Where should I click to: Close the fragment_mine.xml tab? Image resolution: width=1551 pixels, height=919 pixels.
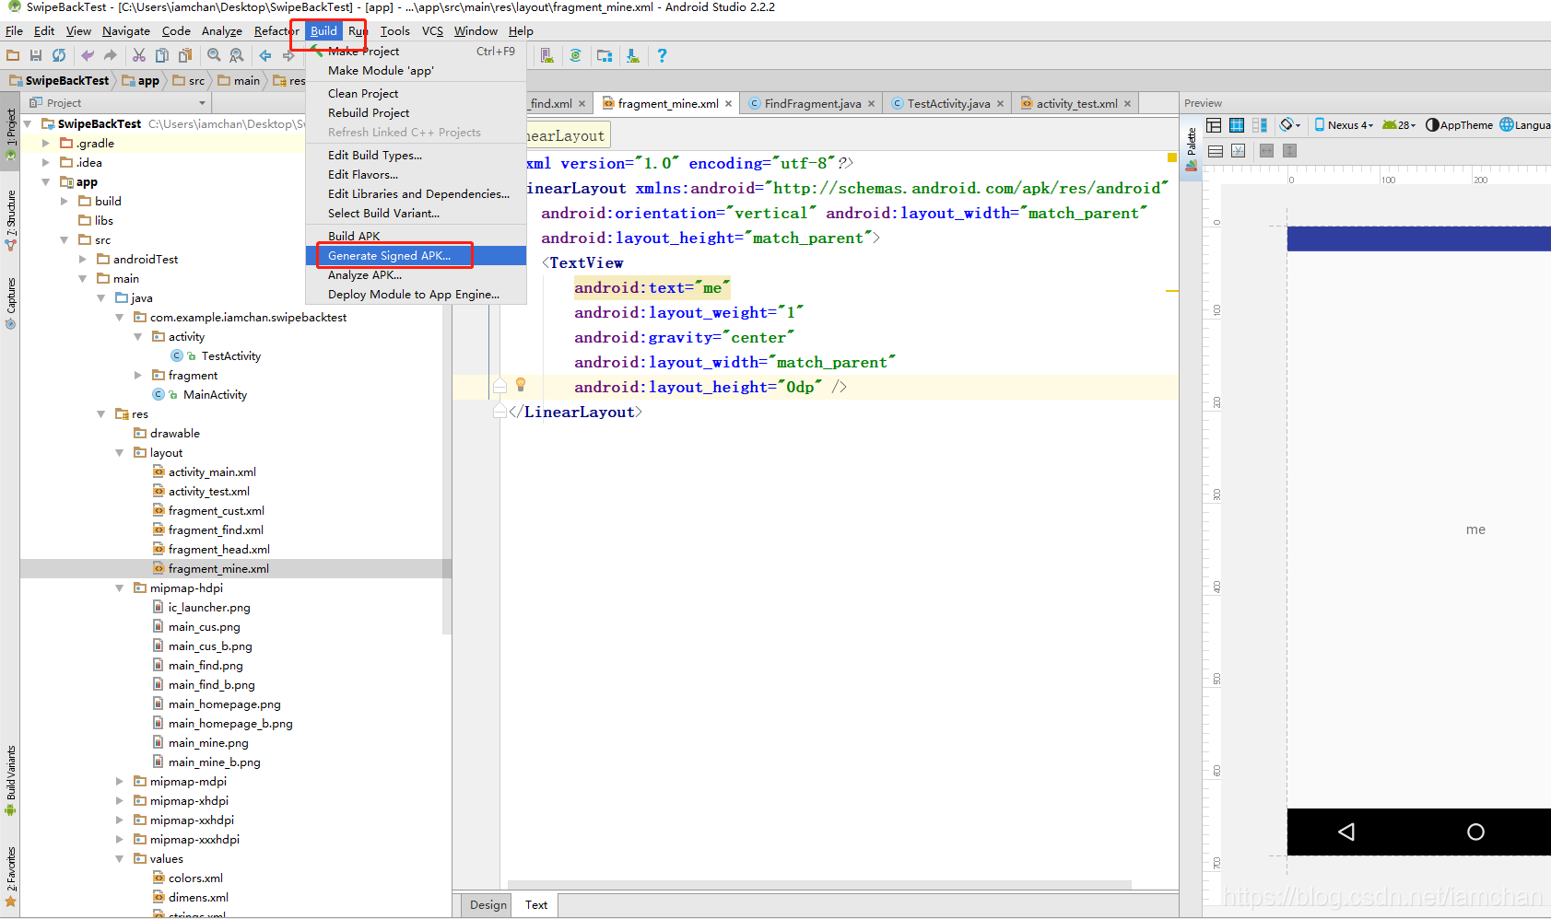coord(728,104)
